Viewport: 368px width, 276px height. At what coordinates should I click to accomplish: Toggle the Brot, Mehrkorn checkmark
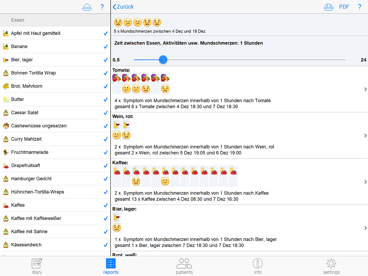(106, 86)
